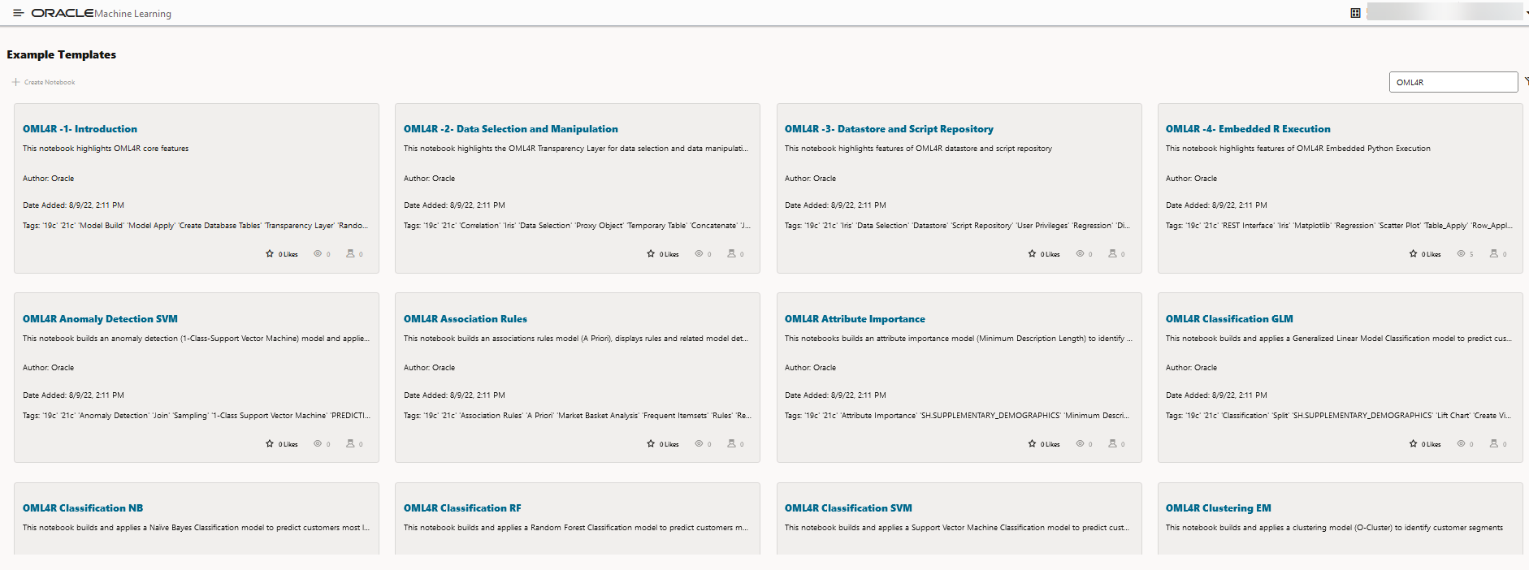Screen dimensions: 1529x570
Task: Click tags line of Association Rules card
Action: coord(577,416)
